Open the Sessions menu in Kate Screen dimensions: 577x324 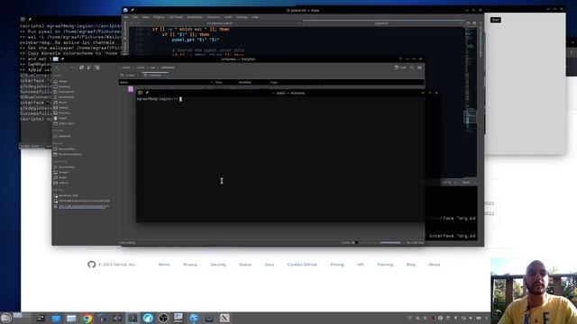[213, 17]
